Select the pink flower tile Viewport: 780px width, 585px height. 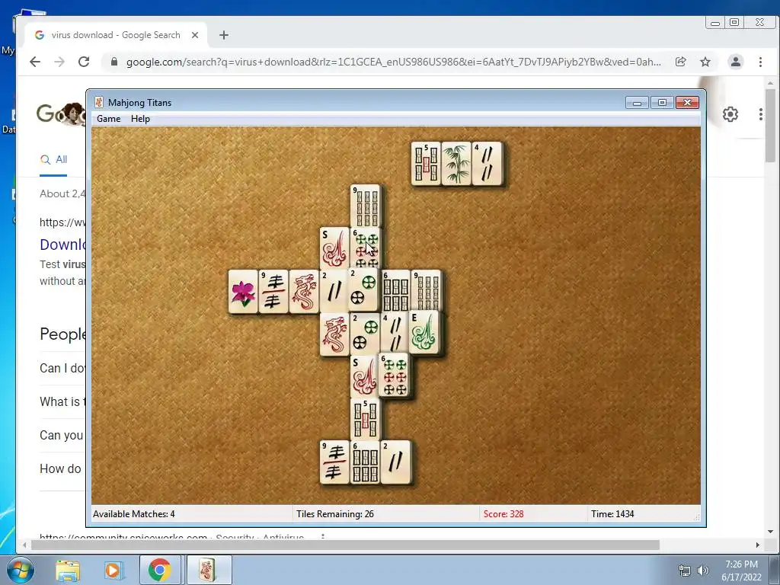tap(243, 292)
